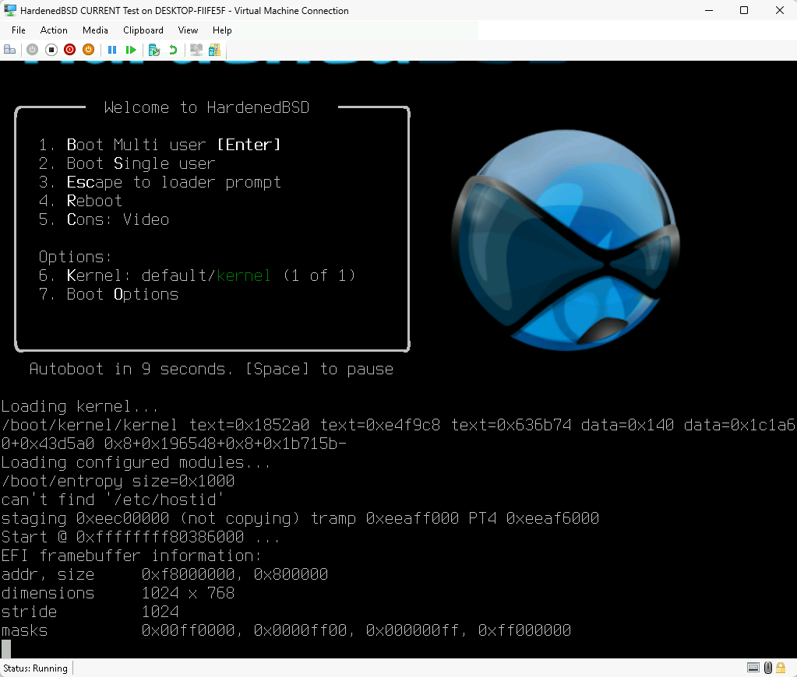Image resolution: width=797 pixels, height=677 pixels.
Task: Open the Media menu
Action: pyautogui.click(x=95, y=30)
